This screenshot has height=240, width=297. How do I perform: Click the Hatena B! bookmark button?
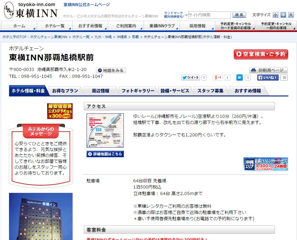point(239,78)
